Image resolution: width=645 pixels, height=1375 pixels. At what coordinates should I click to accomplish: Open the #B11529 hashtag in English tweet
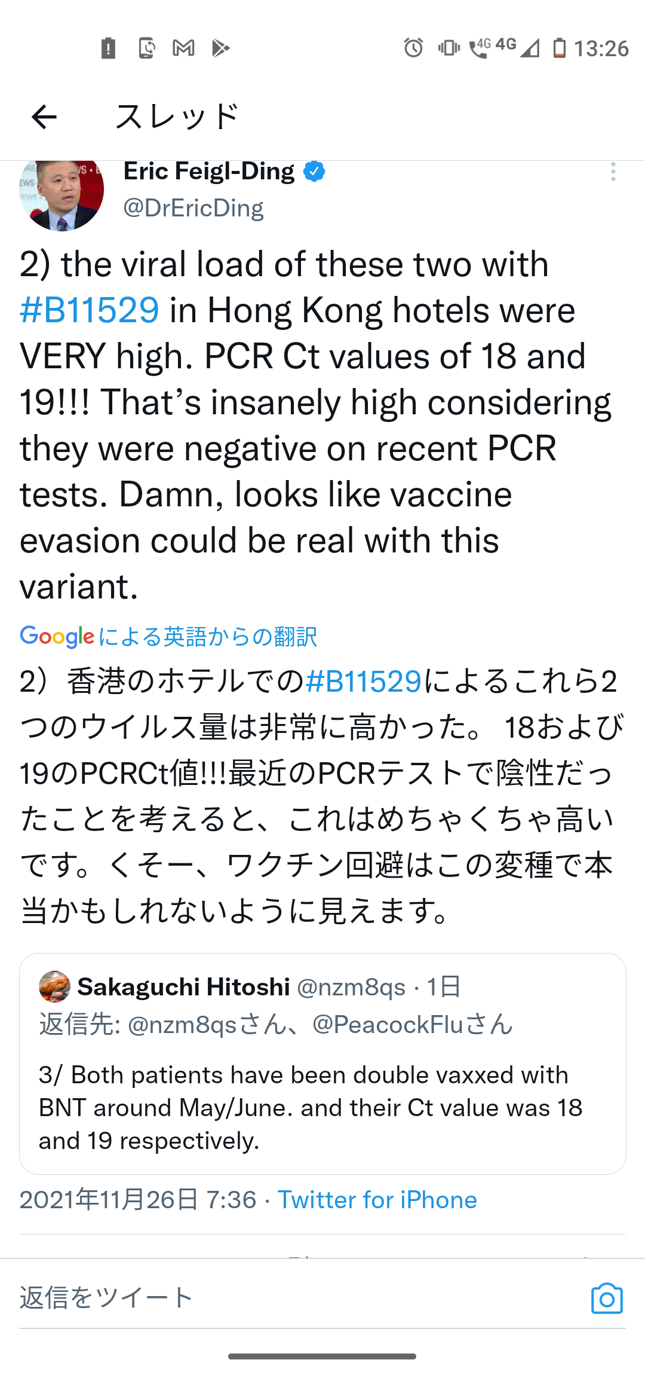tap(90, 310)
